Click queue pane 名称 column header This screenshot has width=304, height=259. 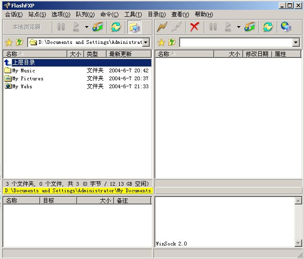tap(22, 201)
